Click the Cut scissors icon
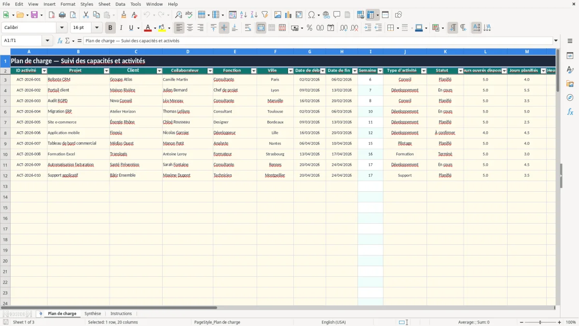Viewport: 579px width, 326px height. tap(85, 15)
